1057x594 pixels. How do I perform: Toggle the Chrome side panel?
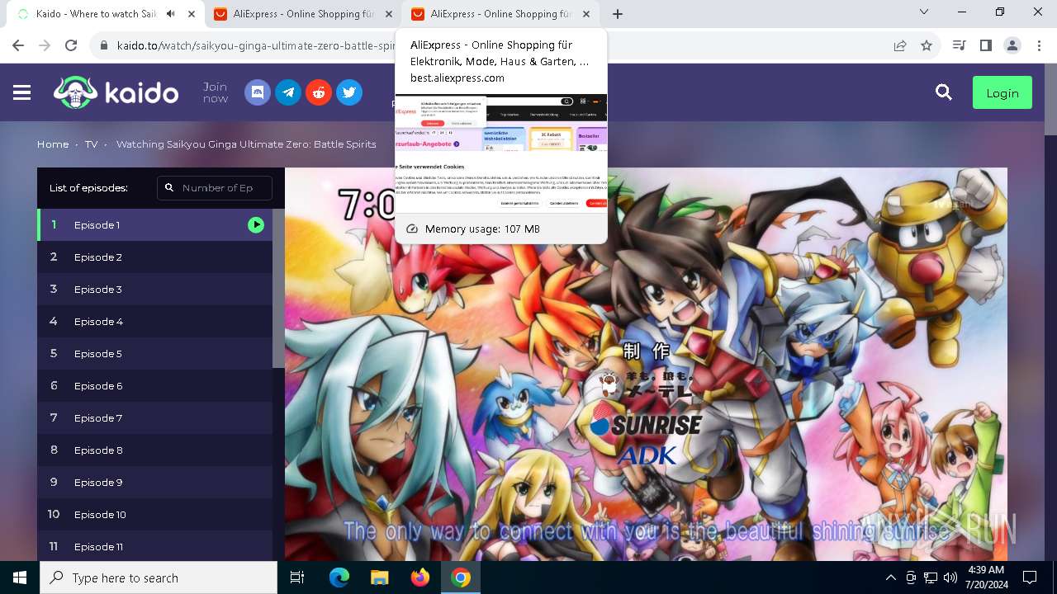tap(985, 45)
